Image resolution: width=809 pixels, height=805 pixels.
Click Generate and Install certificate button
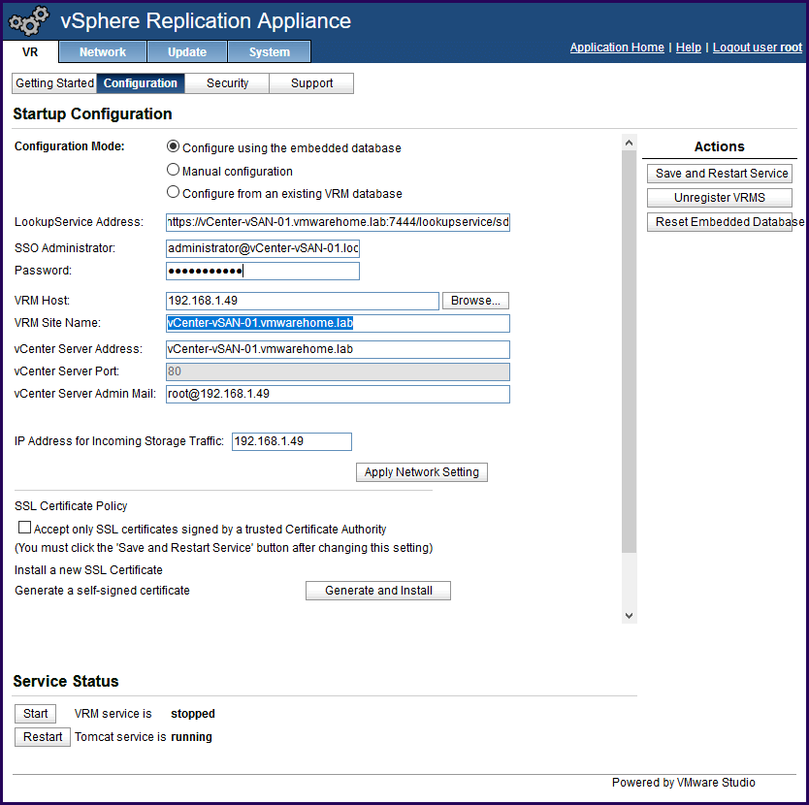[378, 591]
